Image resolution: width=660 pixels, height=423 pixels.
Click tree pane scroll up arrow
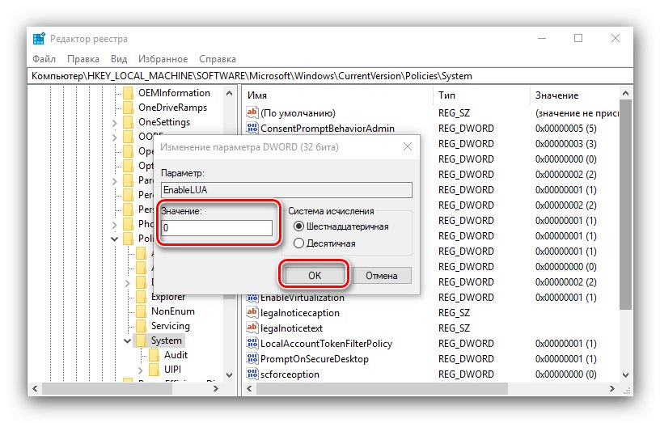coord(230,94)
